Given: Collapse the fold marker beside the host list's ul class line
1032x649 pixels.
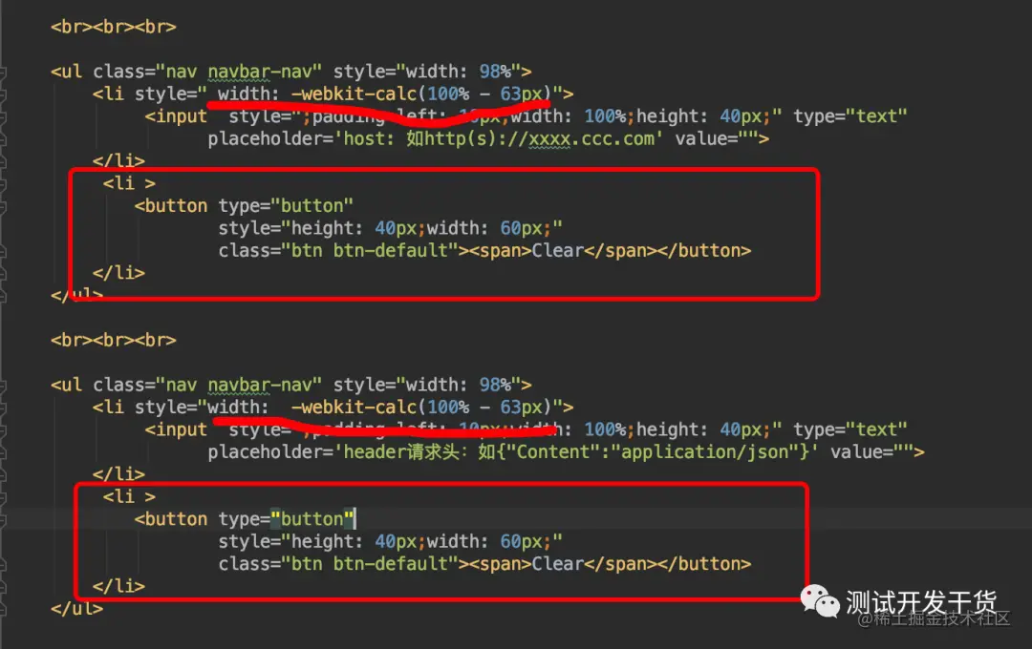Looking at the screenshot, I should tap(3, 72).
